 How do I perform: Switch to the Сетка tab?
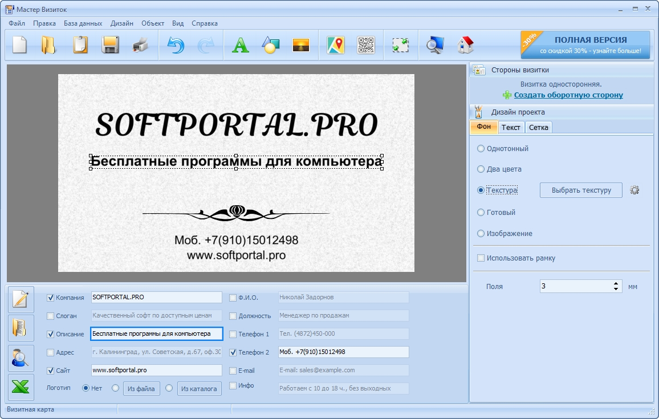(538, 128)
